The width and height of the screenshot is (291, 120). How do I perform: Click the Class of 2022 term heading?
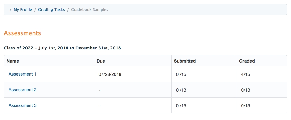tap(62, 48)
